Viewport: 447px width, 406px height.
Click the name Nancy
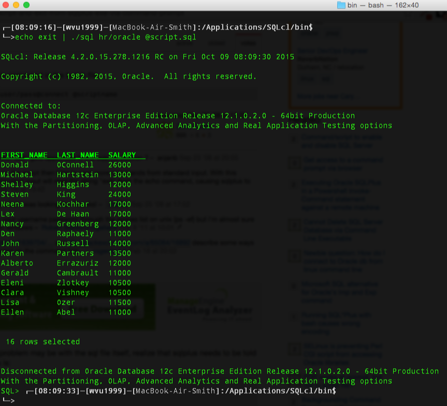click(12, 224)
